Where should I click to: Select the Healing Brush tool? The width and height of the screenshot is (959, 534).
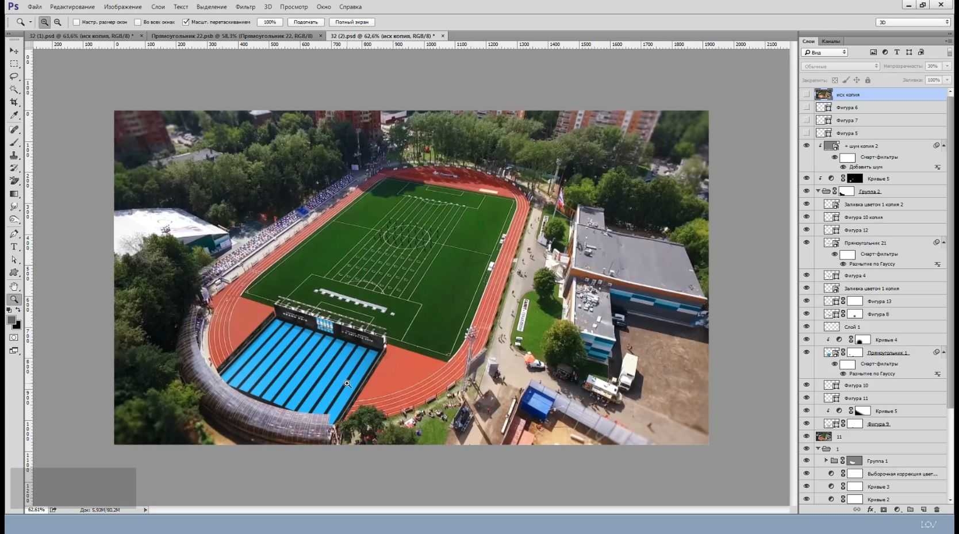[14, 129]
